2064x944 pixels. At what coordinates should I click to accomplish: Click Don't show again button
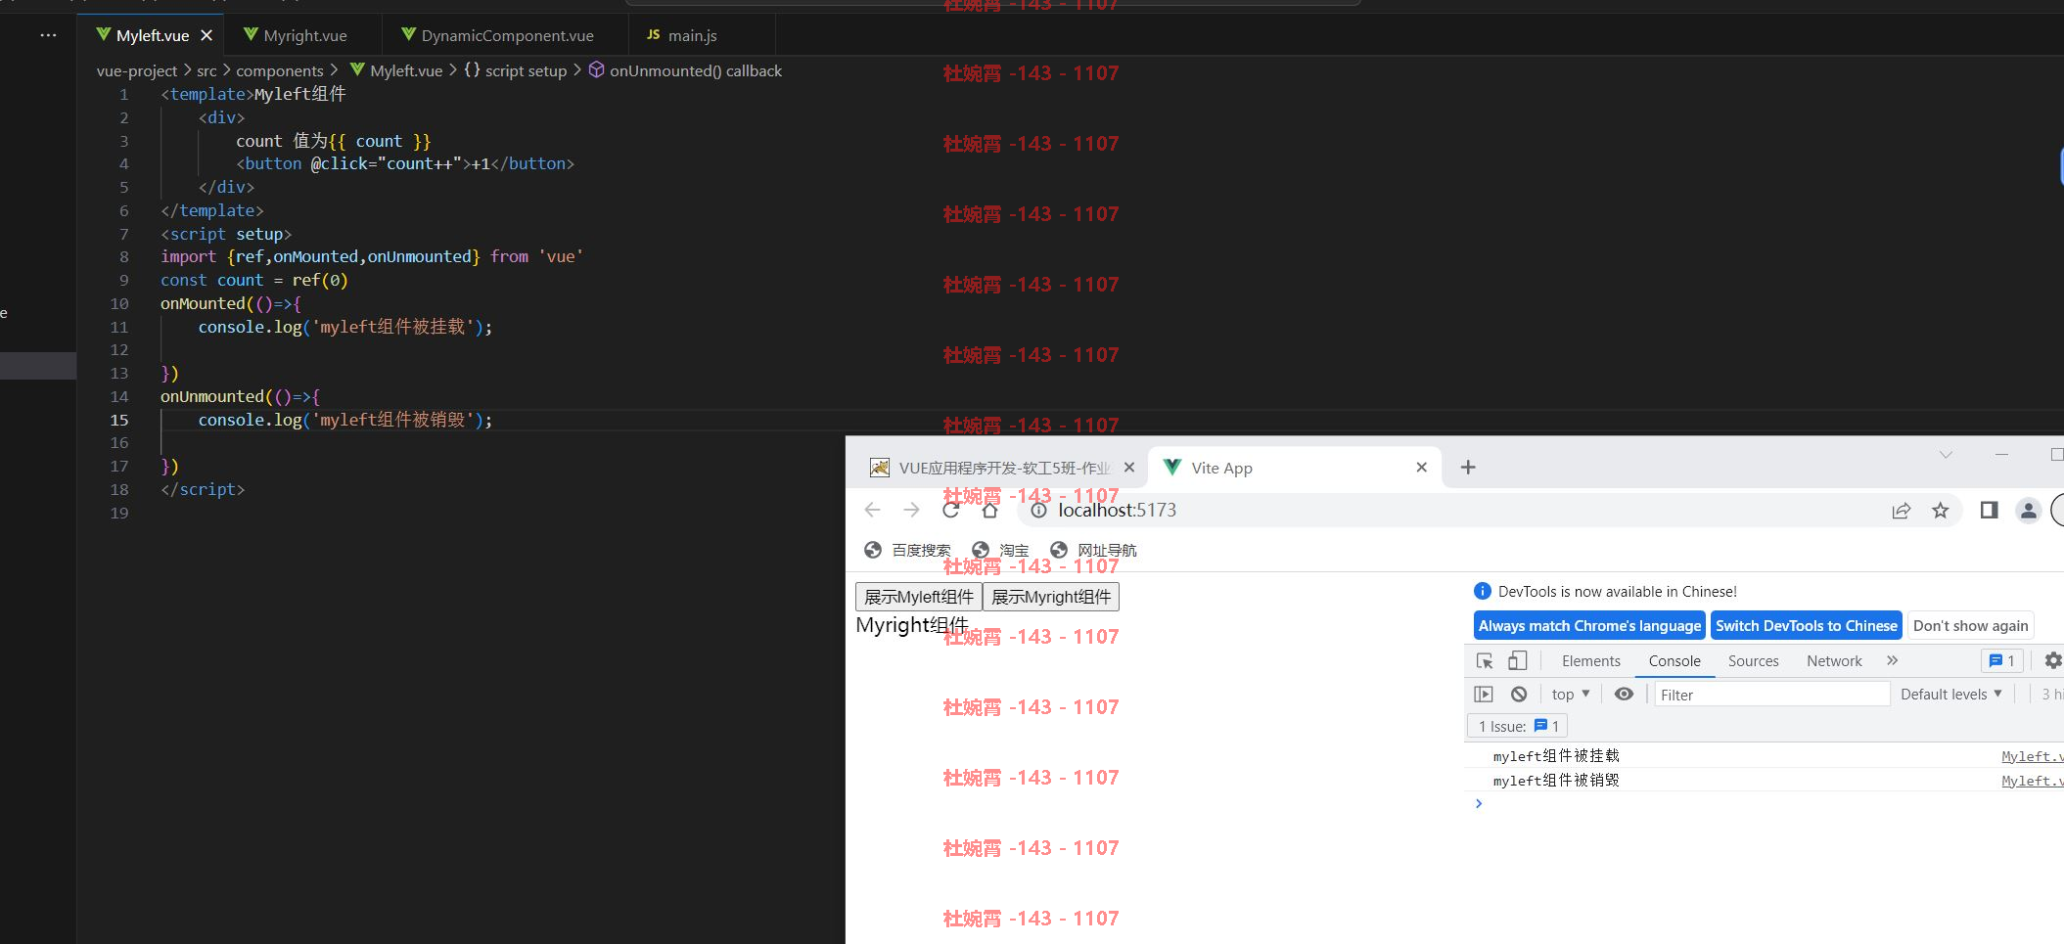(x=1971, y=626)
